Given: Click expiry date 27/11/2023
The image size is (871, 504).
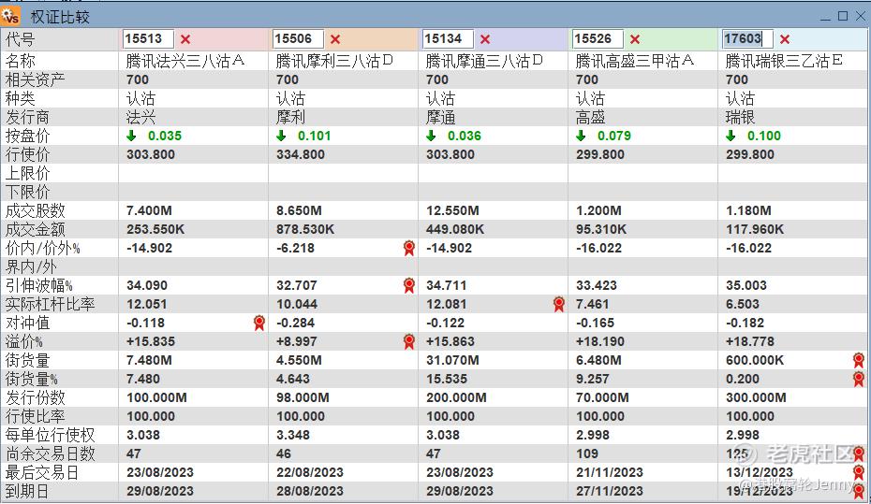Looking at the screenshot, I should click(610, 491).
